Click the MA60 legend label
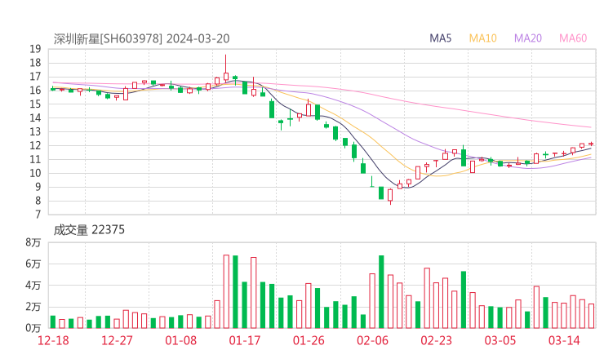Viewport: 604px width, 359px height. point(573,38)
